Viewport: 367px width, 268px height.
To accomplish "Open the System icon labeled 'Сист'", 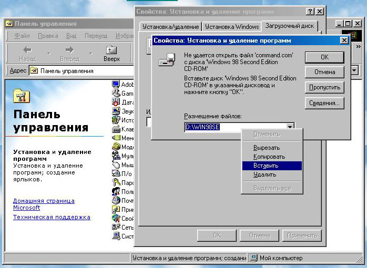I will tap(116, 236).
